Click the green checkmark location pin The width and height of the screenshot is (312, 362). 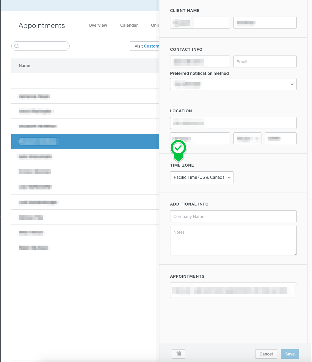coord(178,148)
